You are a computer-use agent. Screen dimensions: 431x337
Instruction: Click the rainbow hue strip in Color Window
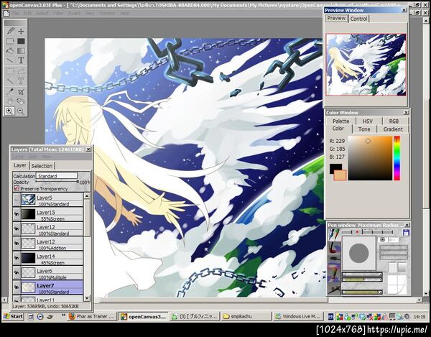[x=397, y=158]
